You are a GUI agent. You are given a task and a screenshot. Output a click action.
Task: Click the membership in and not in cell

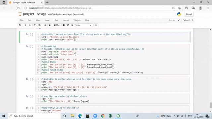click(113, 109)
